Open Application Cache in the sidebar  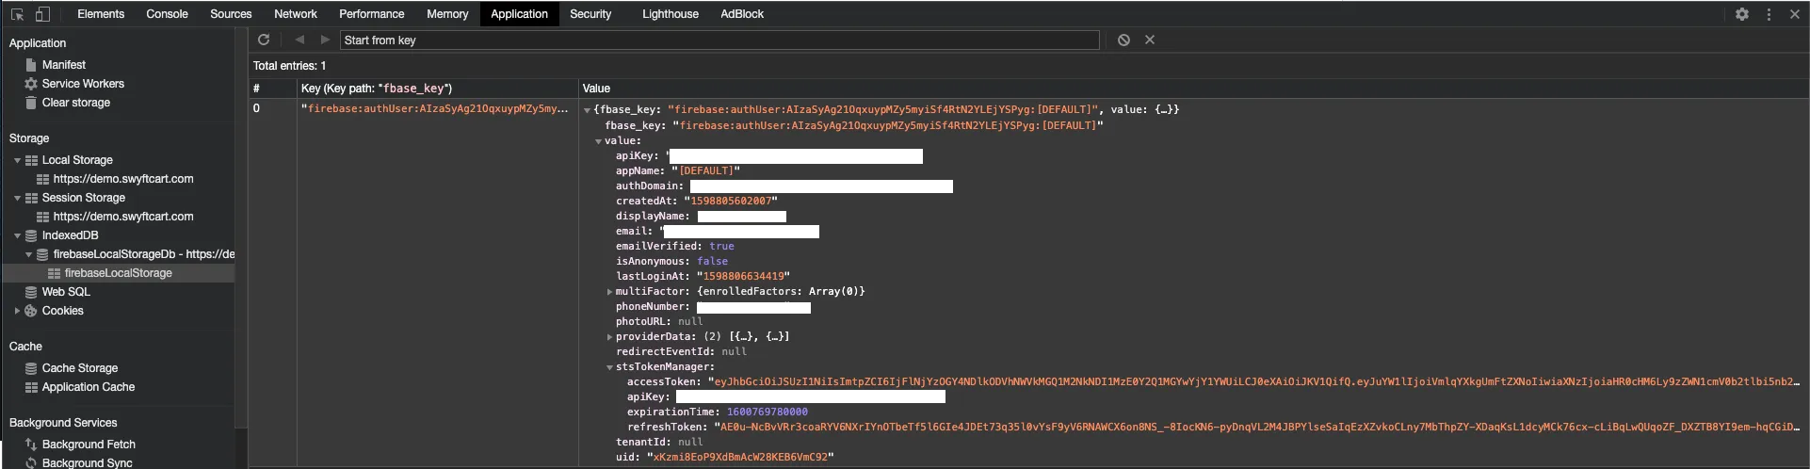89,387
